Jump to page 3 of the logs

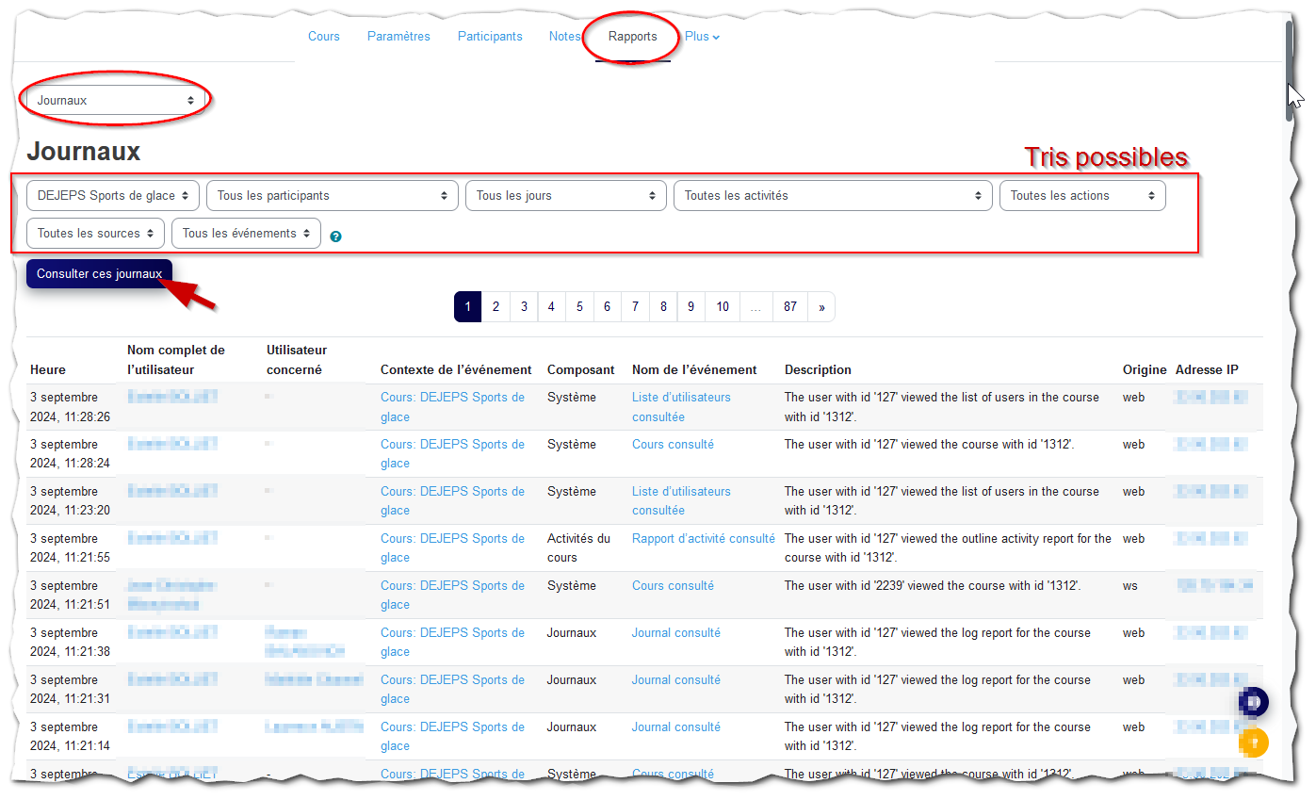pos(524,307)
